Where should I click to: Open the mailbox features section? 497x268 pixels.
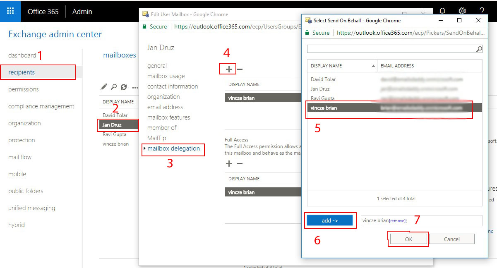(x=168, y=117)
